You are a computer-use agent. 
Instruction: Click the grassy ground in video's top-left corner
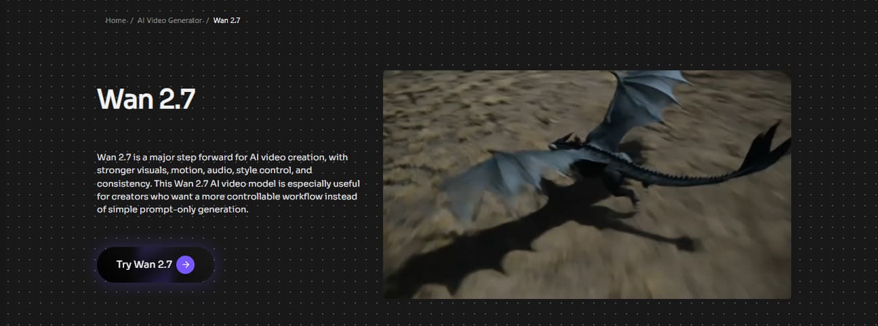(420, 95)
